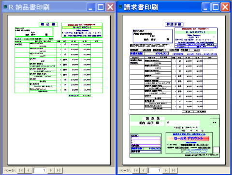232x175 pixels.
Task: Click page number field in 請求書印刷 window
Action: point(155,170)
